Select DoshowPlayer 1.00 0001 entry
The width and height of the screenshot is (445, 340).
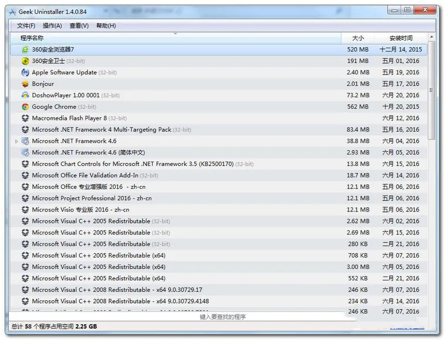pyautogui.click(x=219, y=95)
